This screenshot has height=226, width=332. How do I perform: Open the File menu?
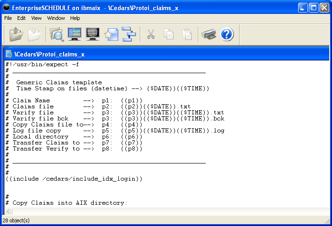8,18
